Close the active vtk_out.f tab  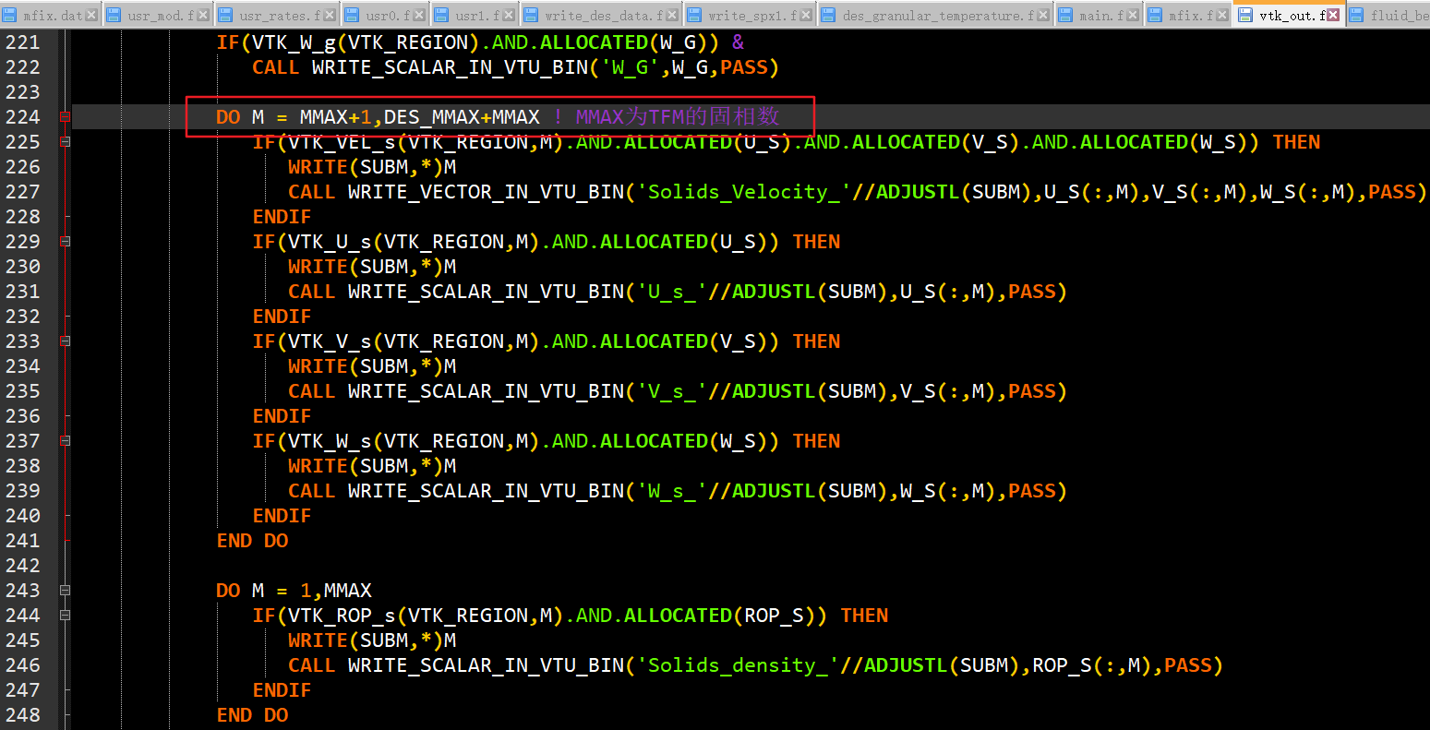point(1333,16)
